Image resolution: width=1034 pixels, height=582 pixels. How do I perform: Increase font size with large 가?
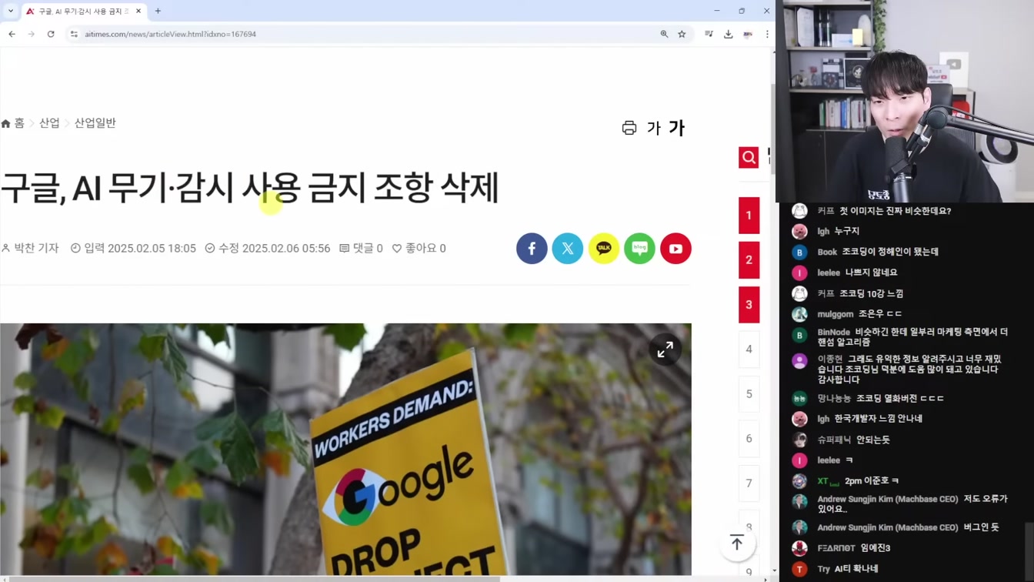pos(676,128)
